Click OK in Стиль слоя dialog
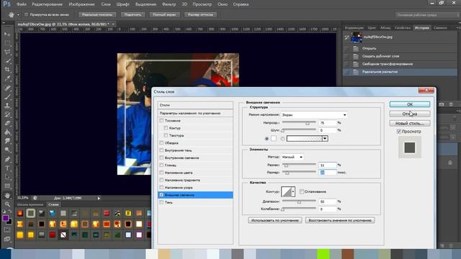Screen dimensions: 461x259 pos(410,104)
